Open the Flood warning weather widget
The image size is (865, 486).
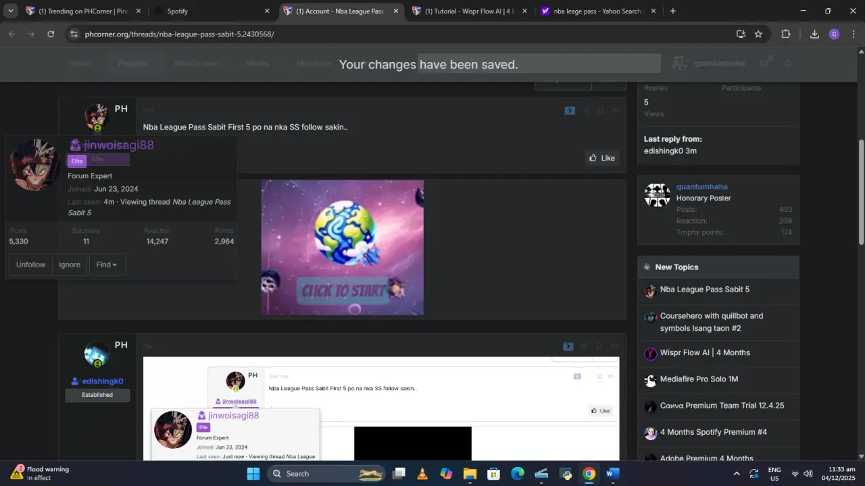pyautogui.click(x=41, y=473)
